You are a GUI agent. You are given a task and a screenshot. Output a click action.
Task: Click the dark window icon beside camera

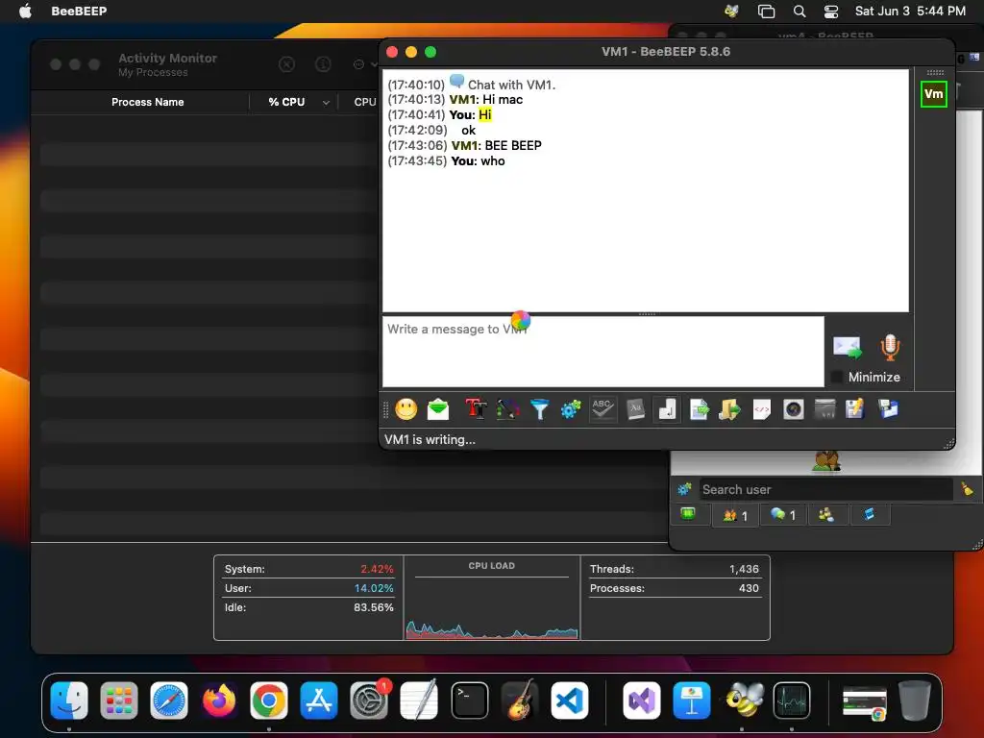pyautogui.click(x=824, y=409)
